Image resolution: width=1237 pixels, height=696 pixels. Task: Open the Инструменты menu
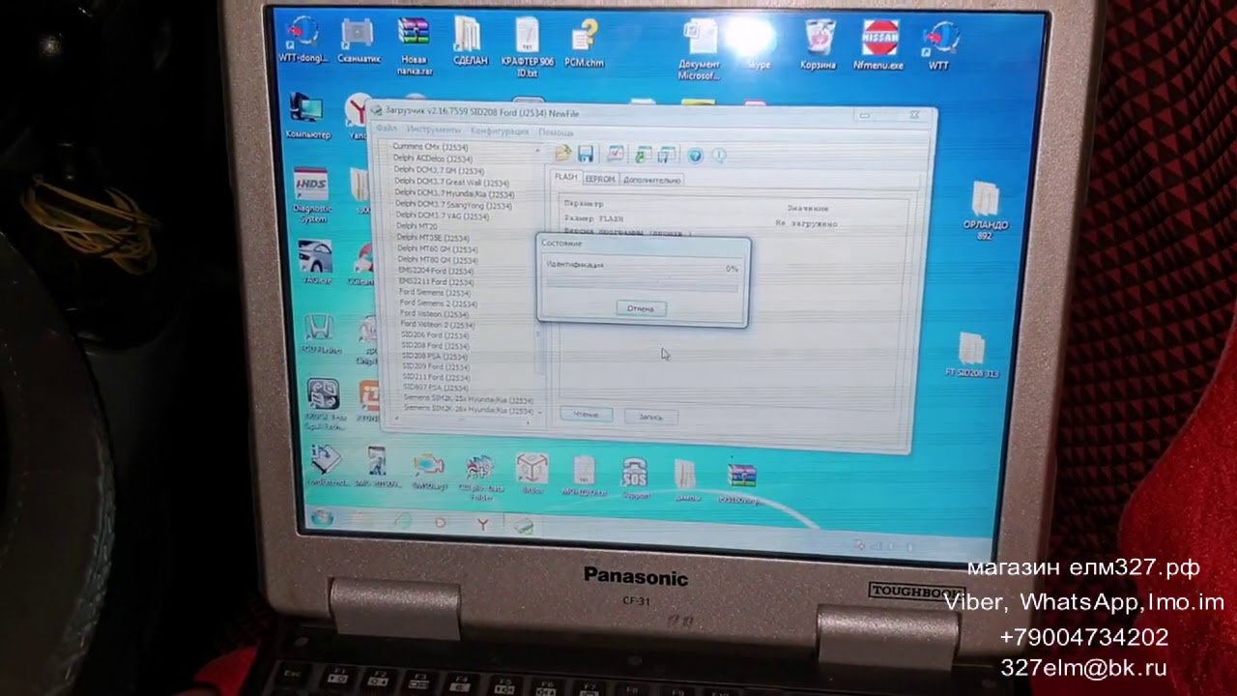pyautogui.click(x=434, y=130)
